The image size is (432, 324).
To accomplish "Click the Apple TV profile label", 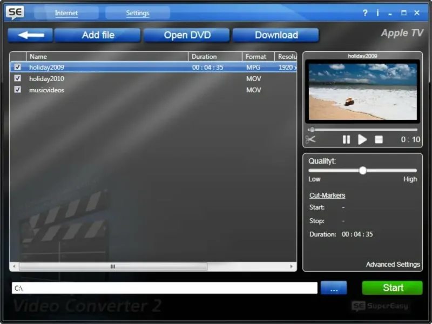I will click(402, 33).
